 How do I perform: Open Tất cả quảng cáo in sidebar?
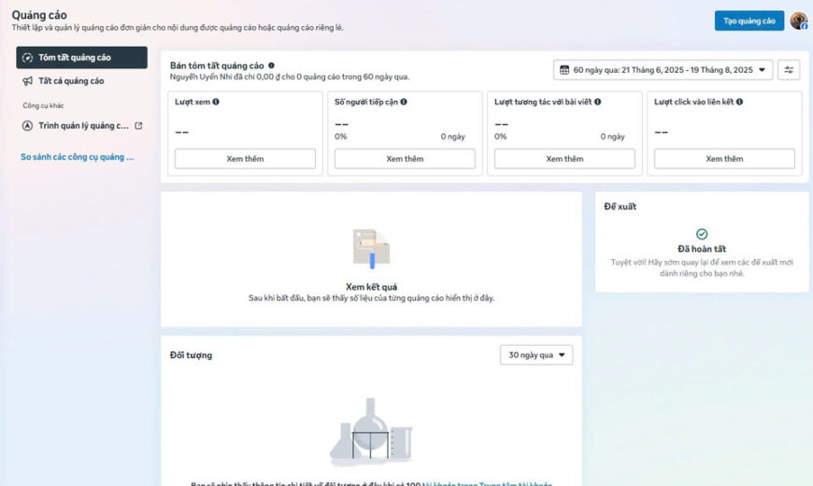[71, 81]
